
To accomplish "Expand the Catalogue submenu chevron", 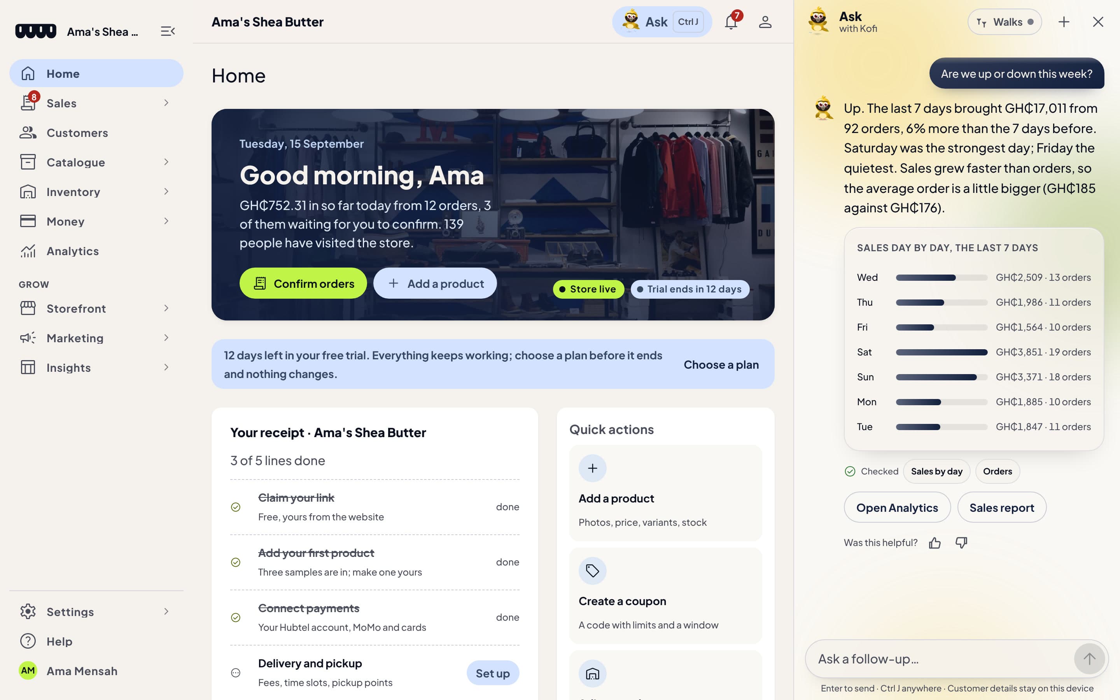I will [166, 162].
